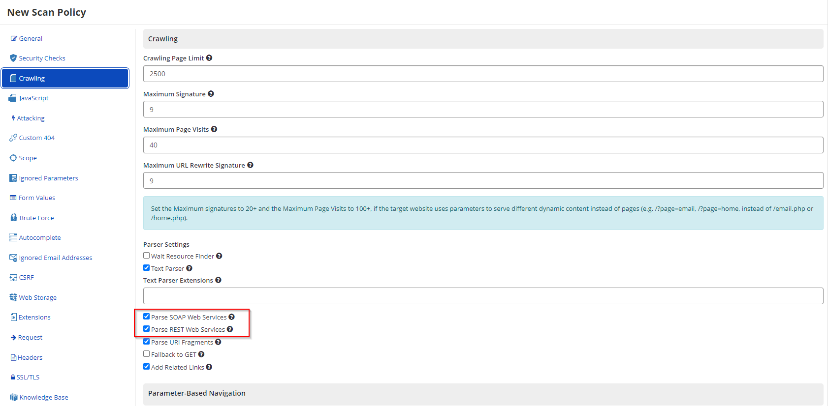This screenshot has width=828, height=406.
Task: Click help icon for Maximum URL Rewrite Signature
Action: pyautogui.click(x=250, y=165)
